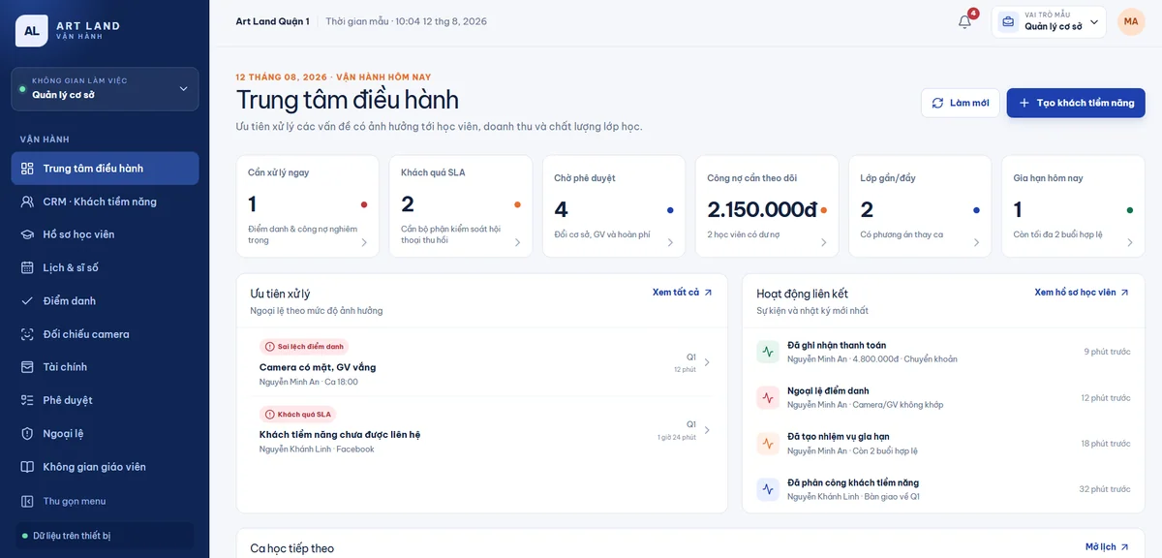This screenshot has width=1162, height=558.
Task: Click the Nguyễn Minh An · Ca 18:00 text
Action: coord(309,382)
